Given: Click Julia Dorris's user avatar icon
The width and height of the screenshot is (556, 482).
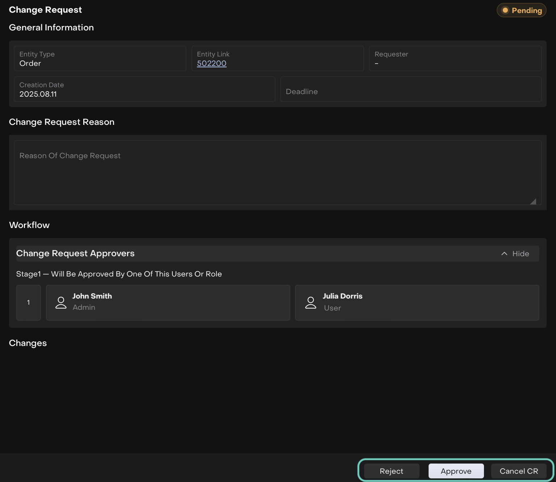Looking at the screenshot, I should [x=311, y=303].
